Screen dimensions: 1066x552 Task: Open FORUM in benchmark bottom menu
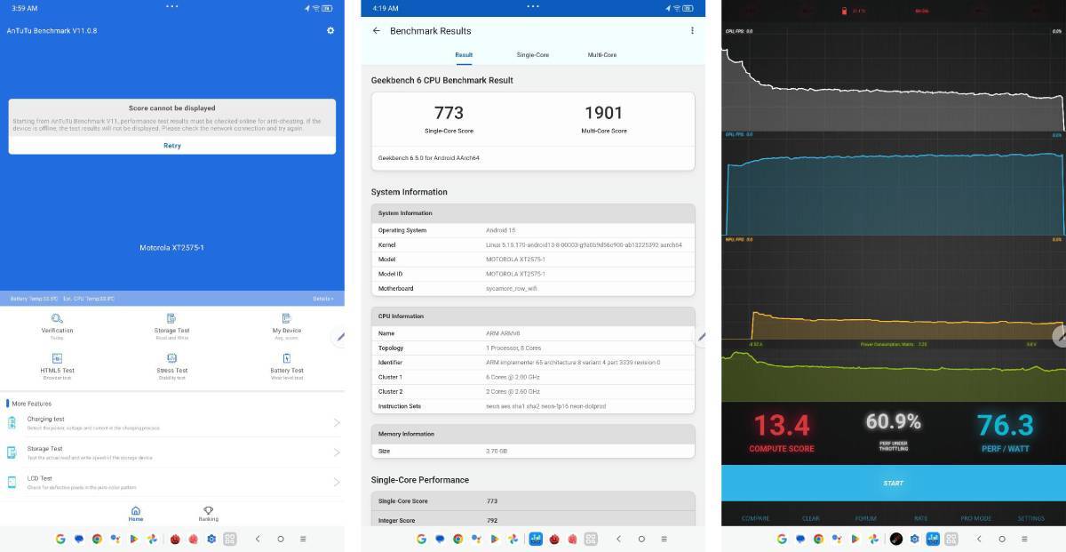pyautogui.click(x=865, y=518)
